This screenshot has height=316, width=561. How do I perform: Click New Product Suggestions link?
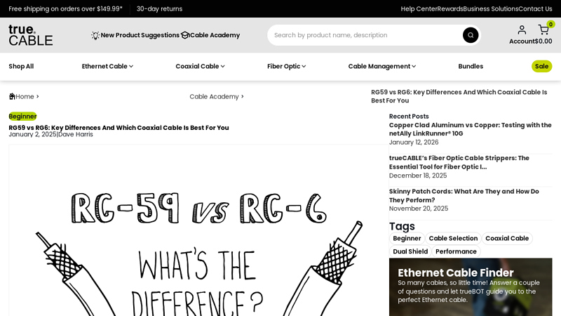(x=140, y=35)
